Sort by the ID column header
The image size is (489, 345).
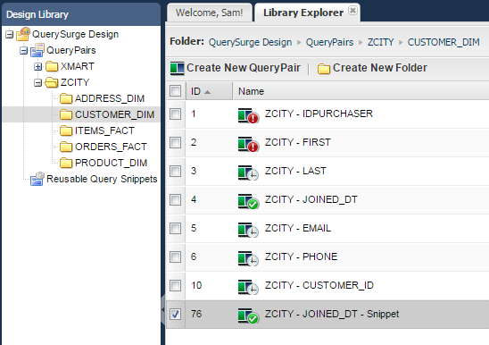(x=209, y=91)
